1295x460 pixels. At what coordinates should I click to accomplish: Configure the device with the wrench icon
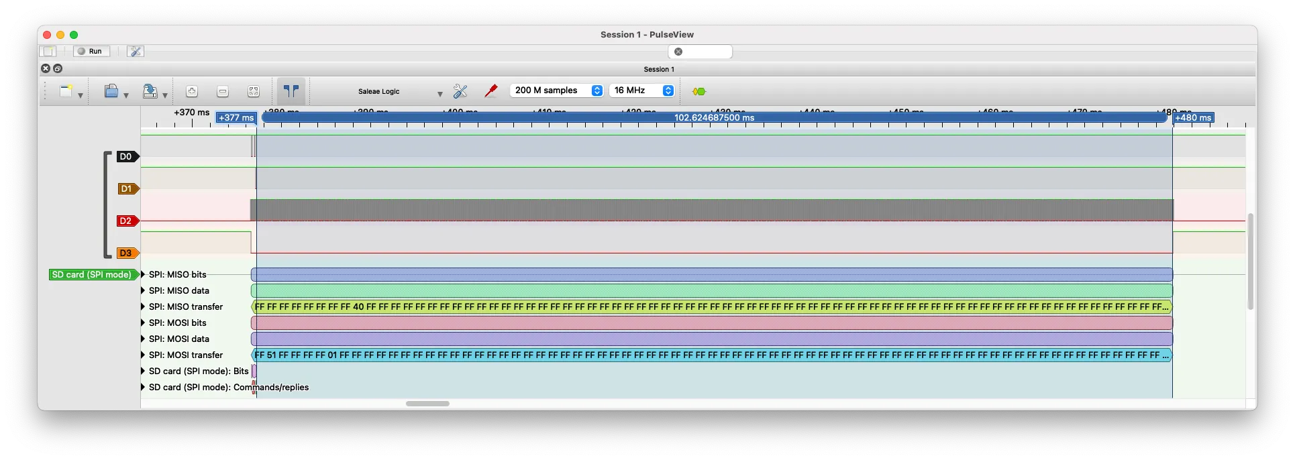460,91
